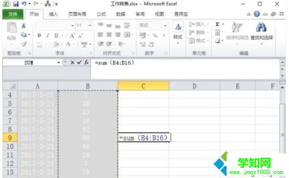Cancel formula entry with the X icon

[x=72, y=63]
